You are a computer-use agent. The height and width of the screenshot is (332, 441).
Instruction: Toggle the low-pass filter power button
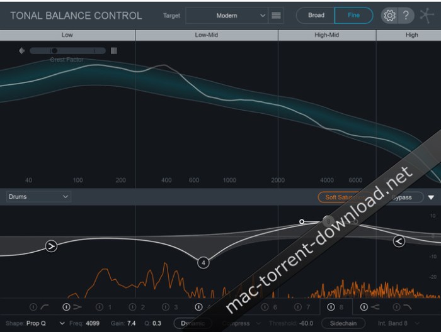pyautogui.click(x=396, y=307)
